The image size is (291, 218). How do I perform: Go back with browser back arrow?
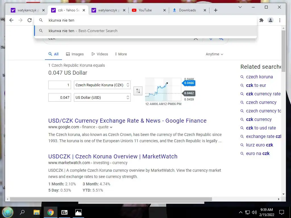[x=11, y=20]
